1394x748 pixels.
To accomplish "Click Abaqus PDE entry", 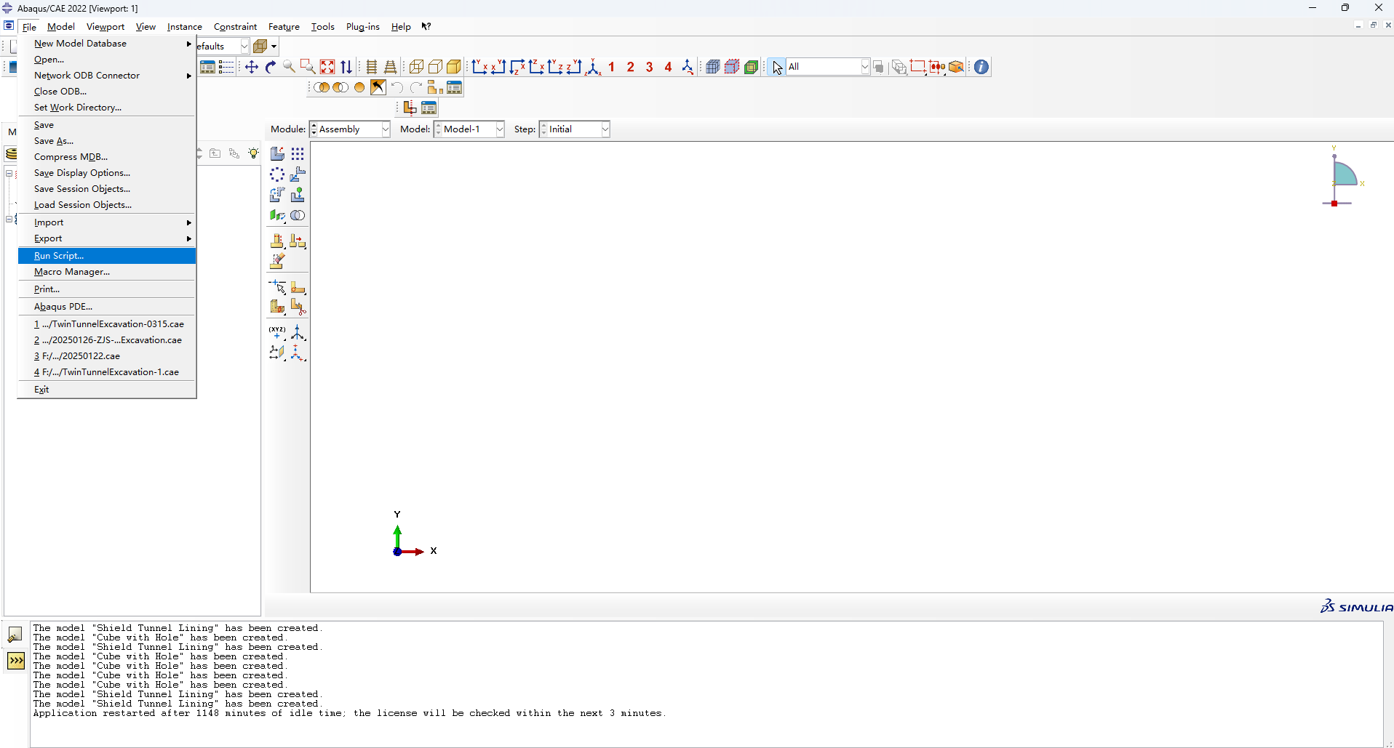I will 107,307.
